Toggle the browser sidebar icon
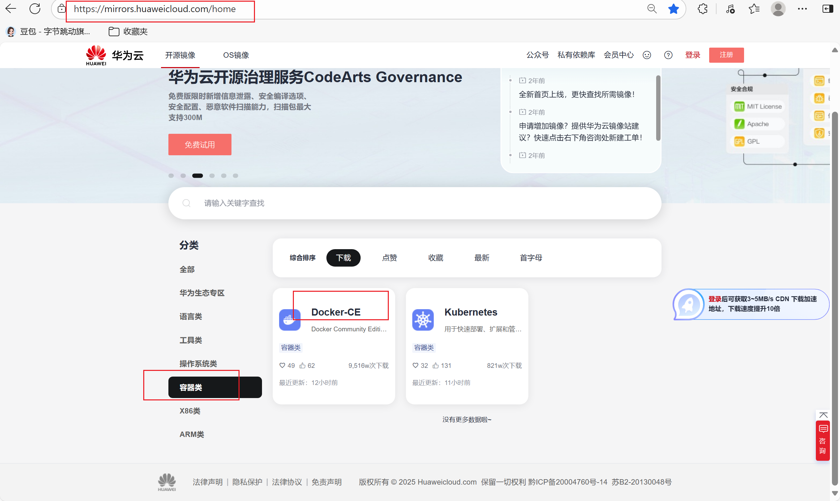The image size is (840, 501). pyautogui.click(x=828, y=9)
